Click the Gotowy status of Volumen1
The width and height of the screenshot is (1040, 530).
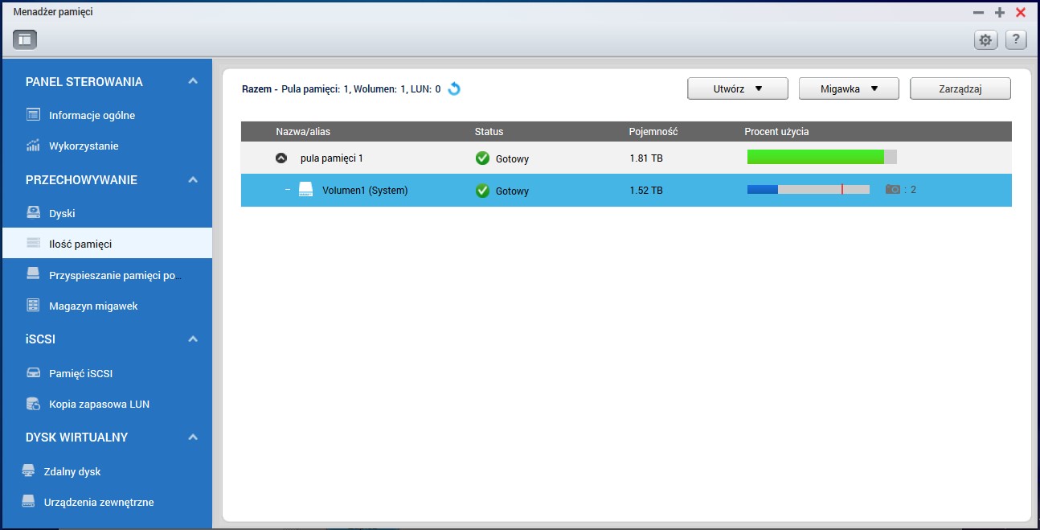click(512, 191)
